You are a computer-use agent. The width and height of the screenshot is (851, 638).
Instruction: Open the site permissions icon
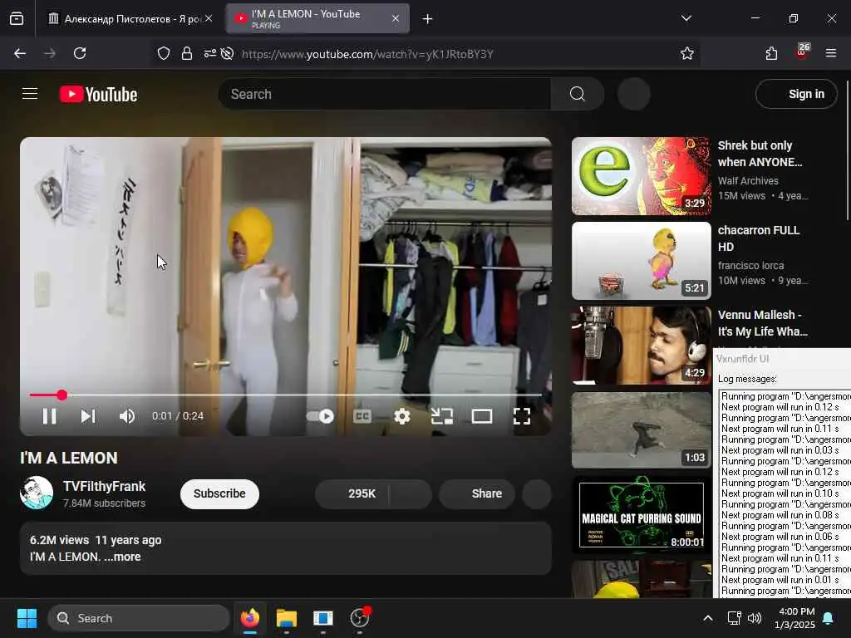pos(209,53)
